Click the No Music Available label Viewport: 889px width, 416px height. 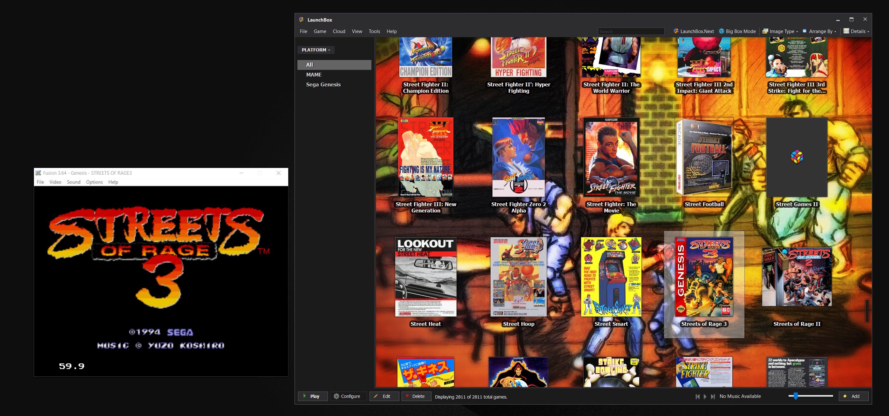click(x=740, y=396)
